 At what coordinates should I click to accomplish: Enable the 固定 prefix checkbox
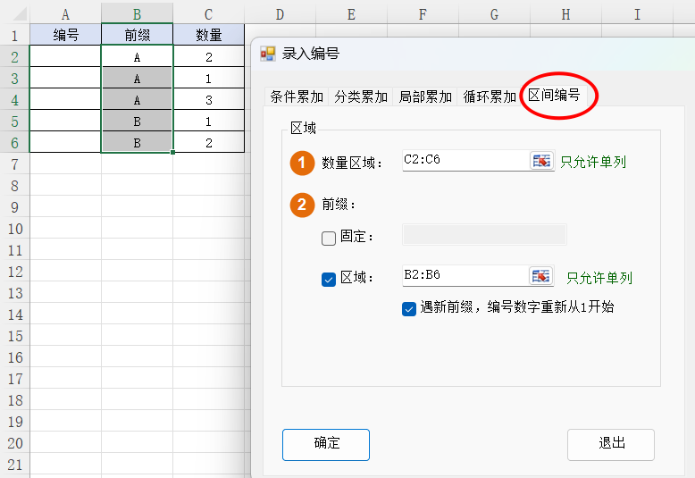pyautogui.click(x=329, y=239)
